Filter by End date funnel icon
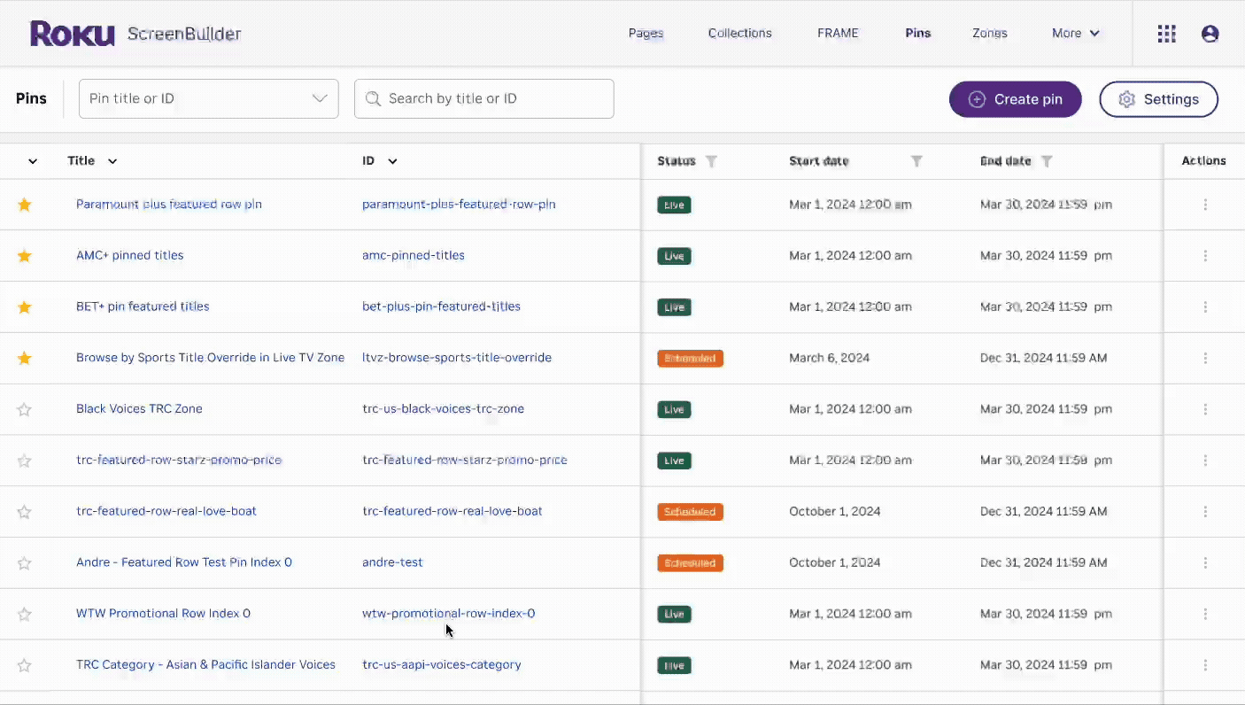The image size is (1245, 705). click(x=1047, y=161)
